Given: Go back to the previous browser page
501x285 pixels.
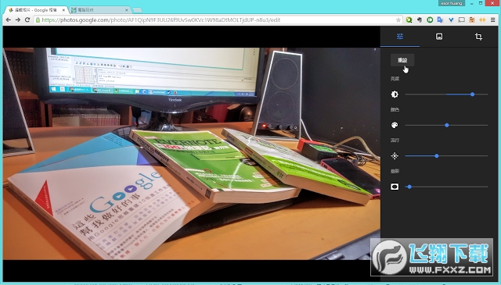Looking at the screenshot, I should click(9, 20).
